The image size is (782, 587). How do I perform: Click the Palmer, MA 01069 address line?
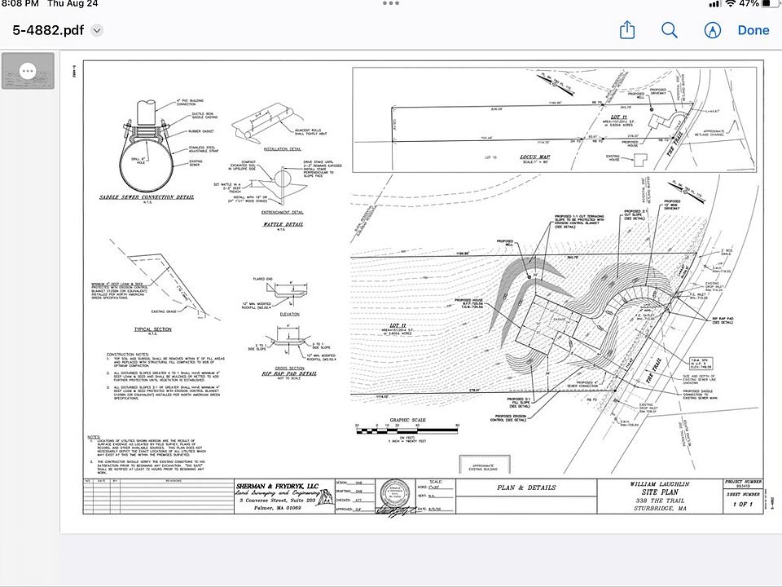pos(277,508)
